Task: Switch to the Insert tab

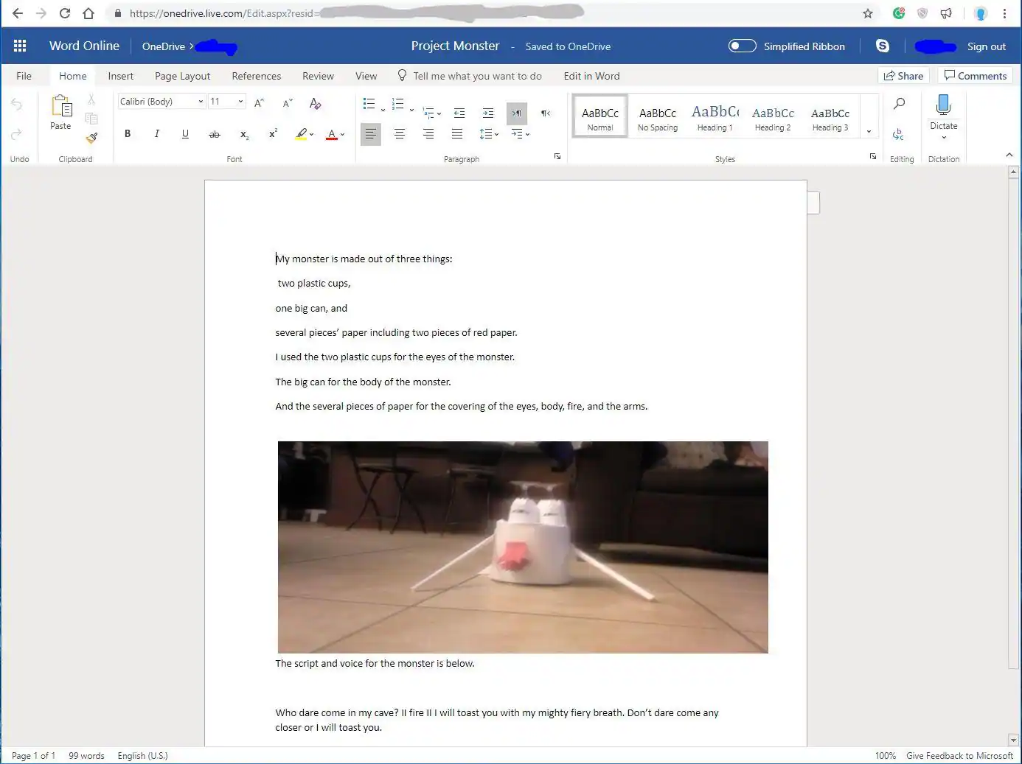Action: coord(120,76)
